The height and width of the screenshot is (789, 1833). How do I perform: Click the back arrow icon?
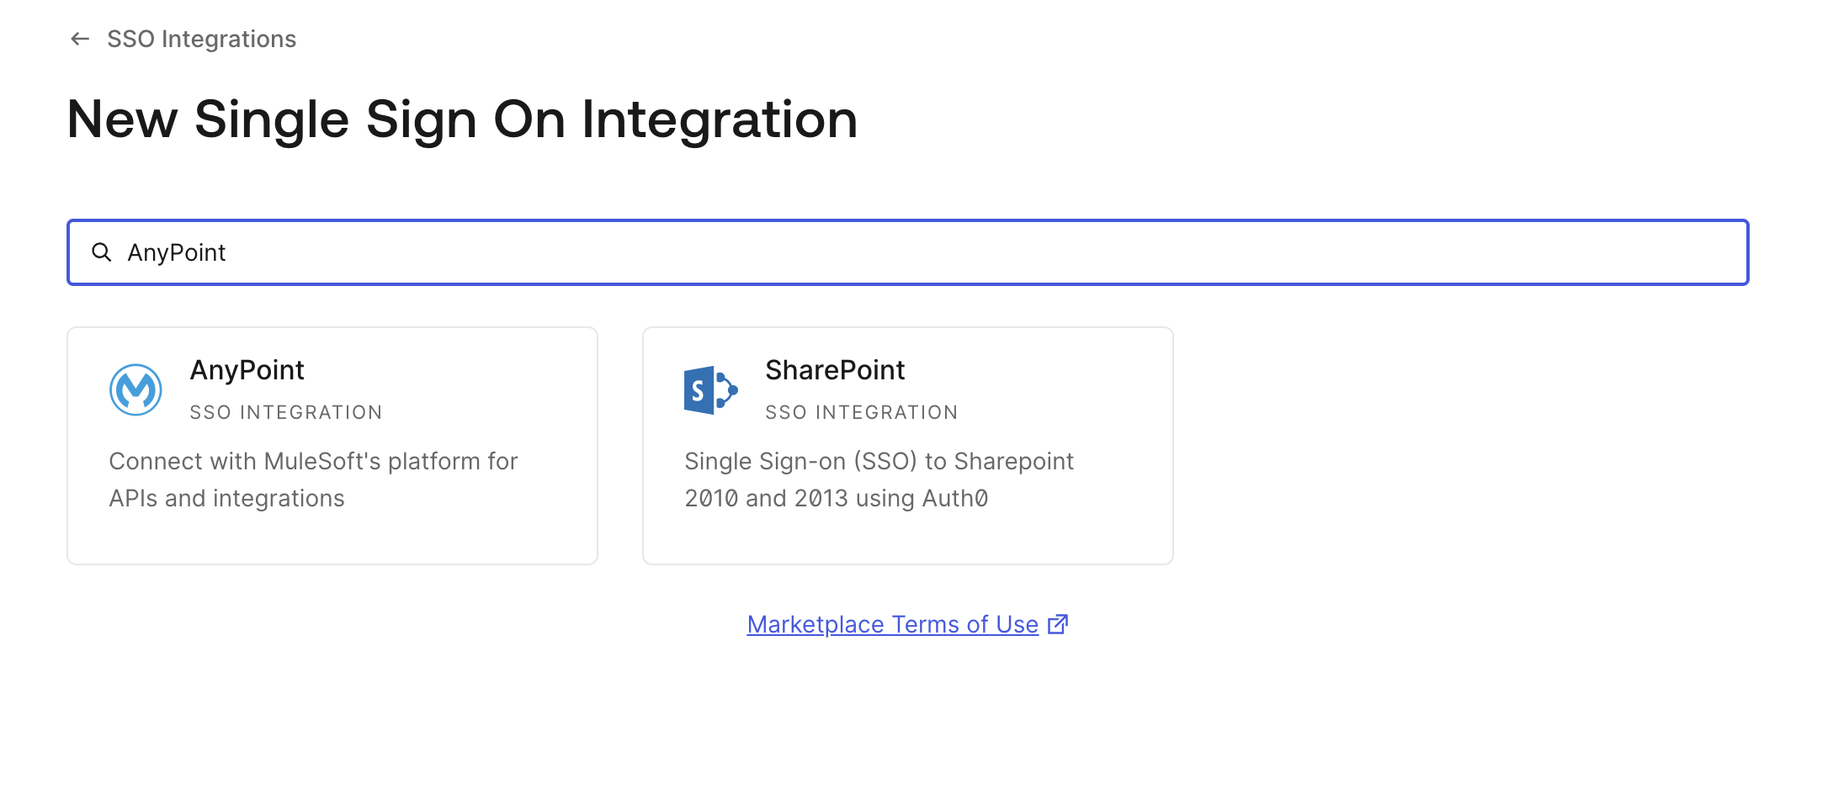tap(80, 39)
